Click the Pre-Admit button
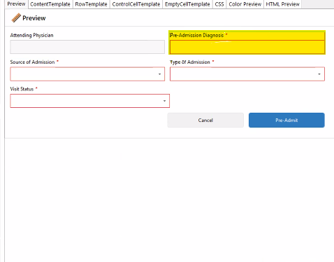 tap(286, 120)
